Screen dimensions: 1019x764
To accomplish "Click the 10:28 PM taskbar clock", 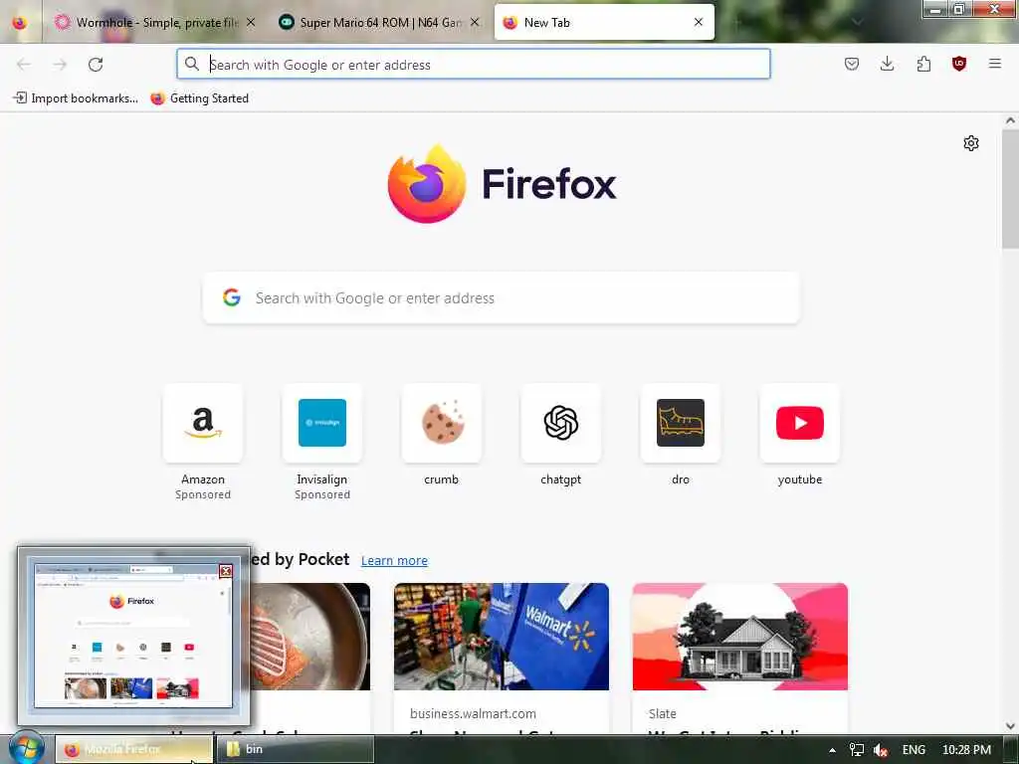I will pos(966,750).
